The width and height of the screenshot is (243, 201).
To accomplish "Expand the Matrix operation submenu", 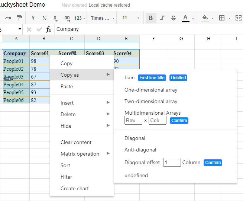I will click(x=82, y=154).
